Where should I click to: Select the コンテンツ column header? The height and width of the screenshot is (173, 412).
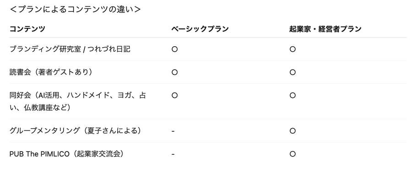click(x=27, y=29)
